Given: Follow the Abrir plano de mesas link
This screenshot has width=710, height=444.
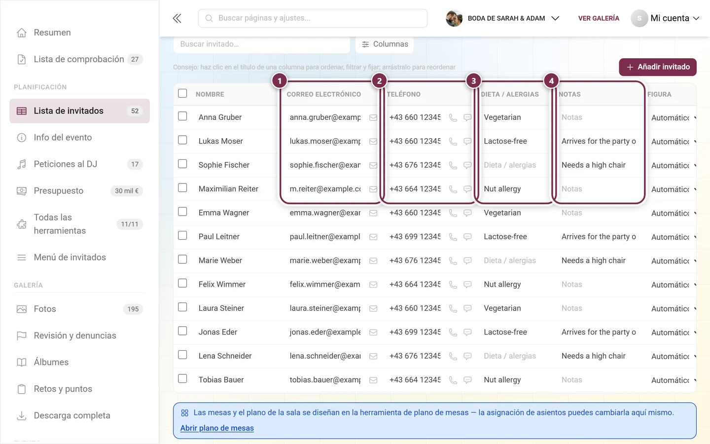Looking at the screenshot, I should coord(217,428).
